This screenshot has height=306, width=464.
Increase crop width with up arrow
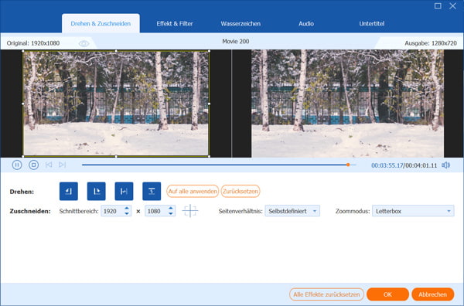pos(127,208)
